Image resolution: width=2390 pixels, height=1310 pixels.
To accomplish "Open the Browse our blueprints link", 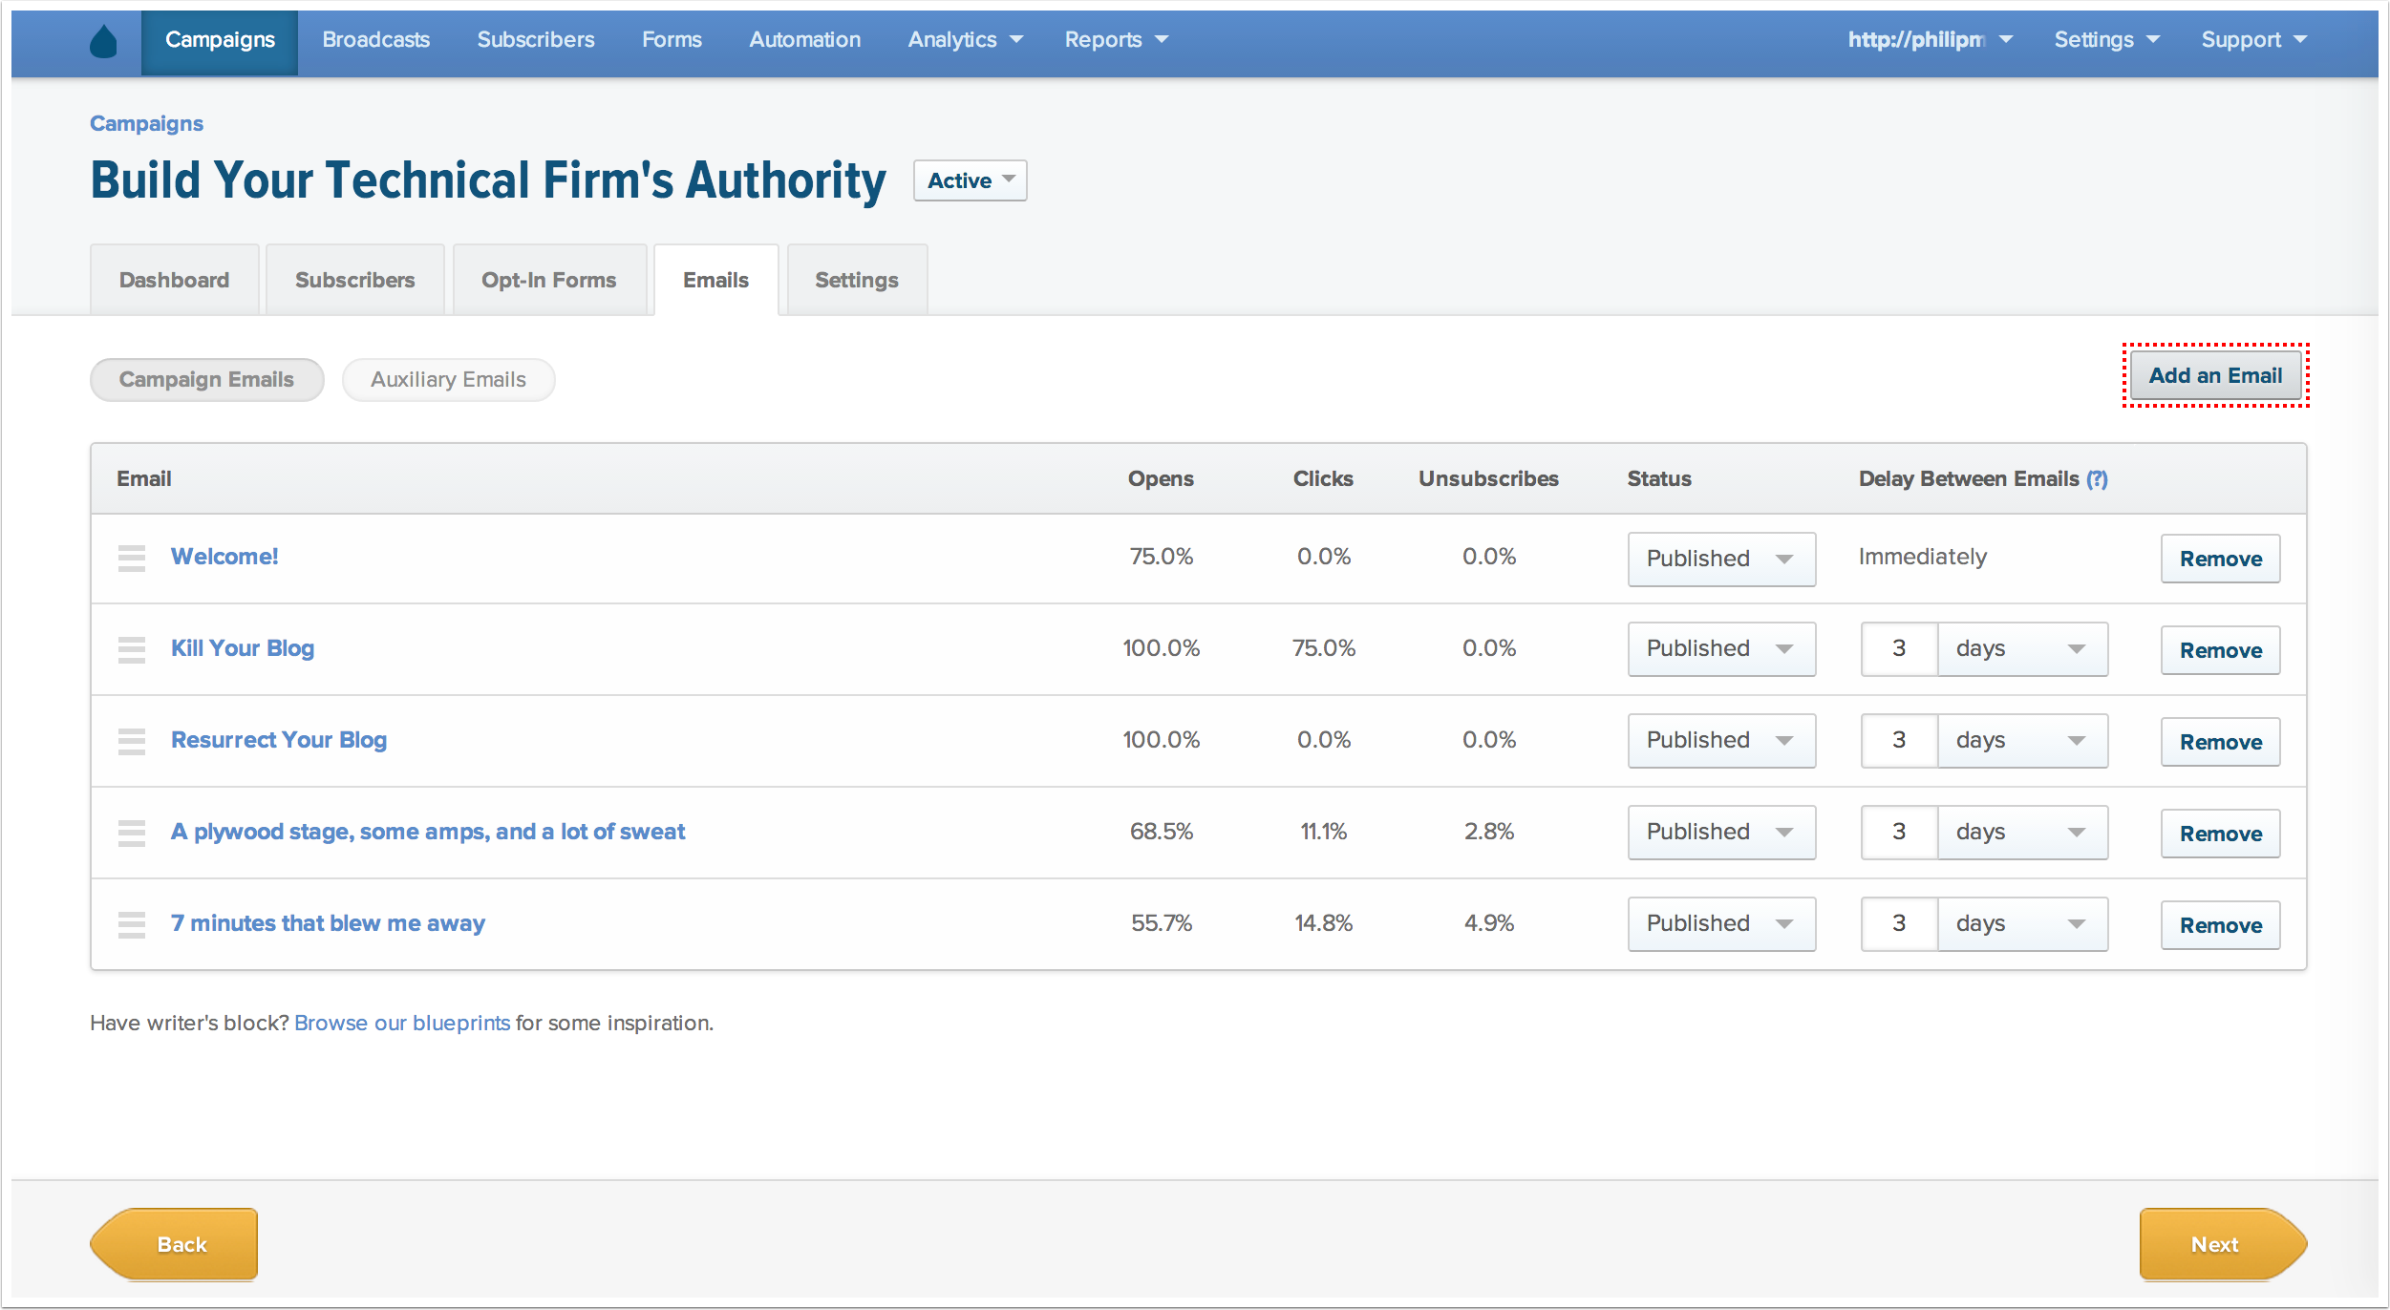I will point(402,1024).
